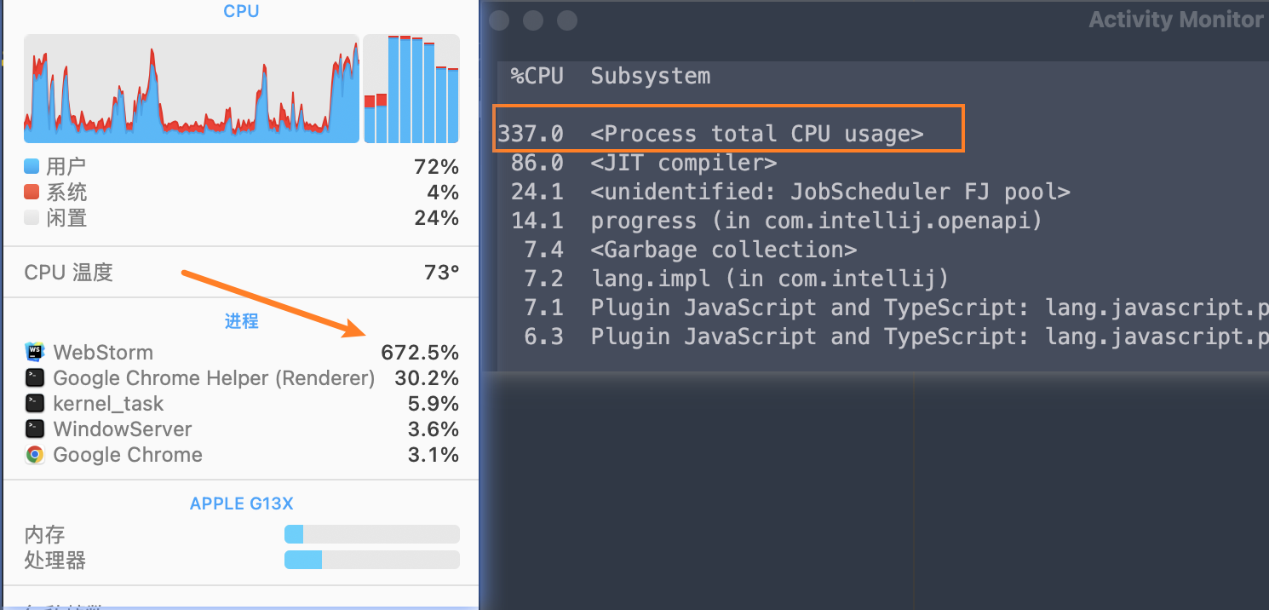Click the Google Chrome browser icon
This screenshot has width=1269, height=610.
click(35, 454)
